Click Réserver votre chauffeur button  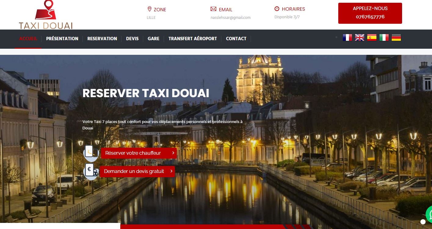(139, 153)
